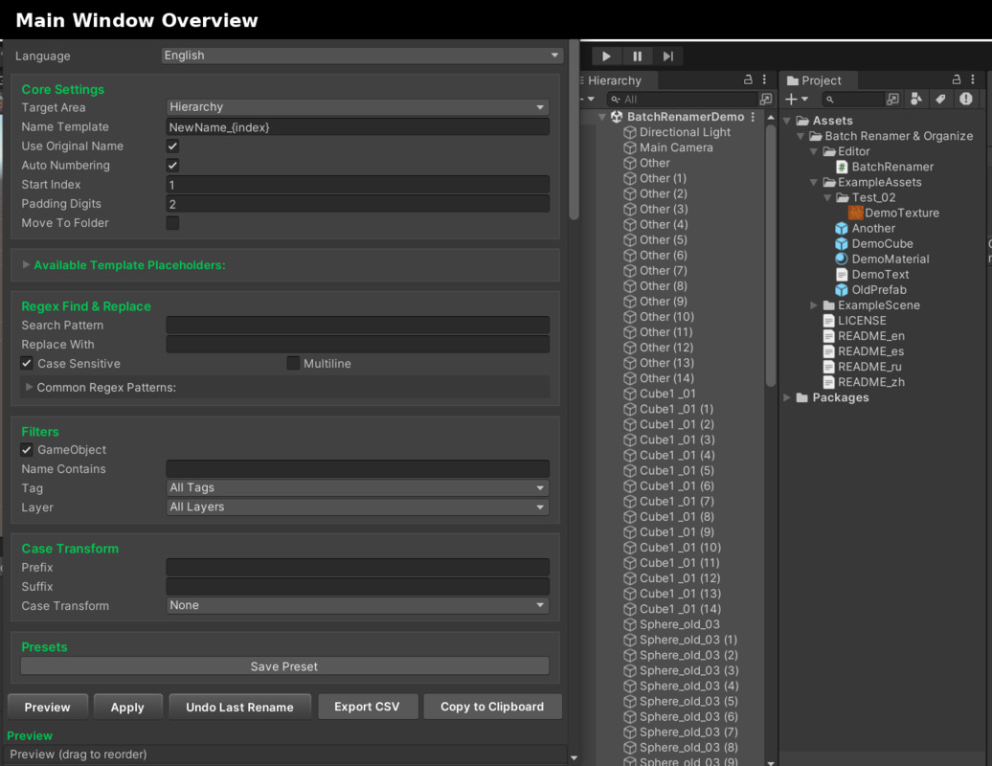Click the Batch Renamer window vertical scrollbar
Image resolution: width=992 pixels, height=766 pixels.
574,129
